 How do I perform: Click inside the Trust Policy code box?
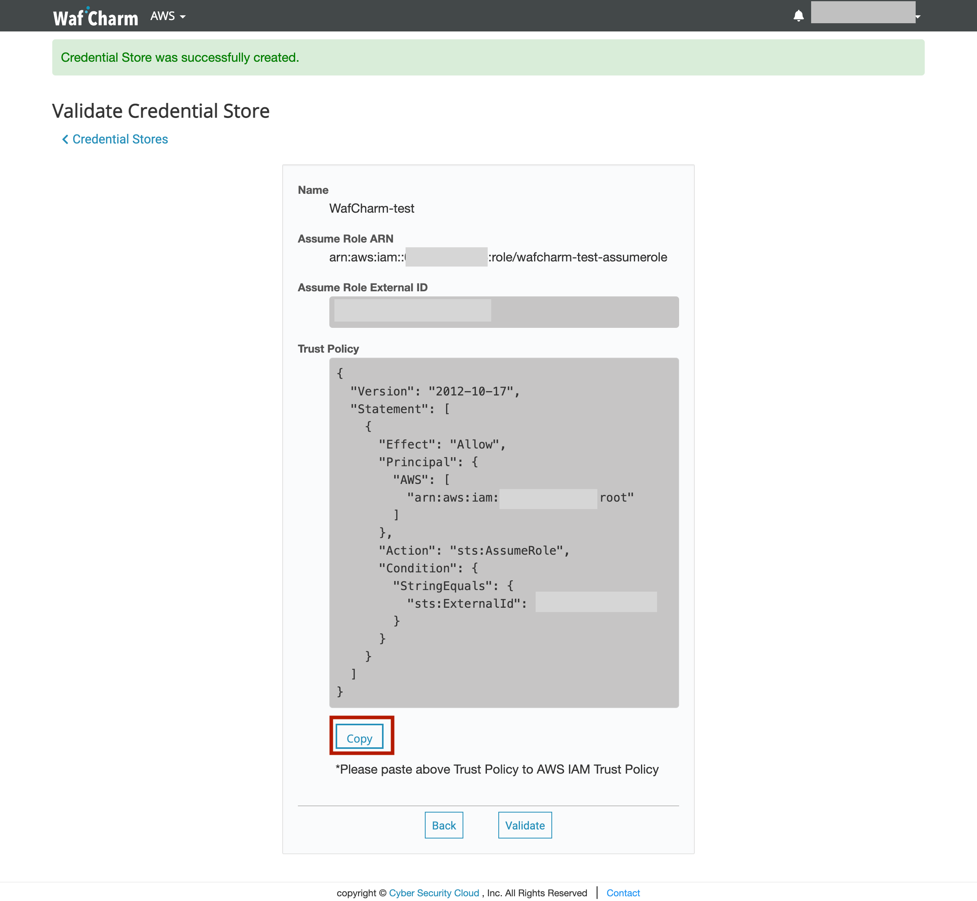pyautogui.click(x=503, y=532)
